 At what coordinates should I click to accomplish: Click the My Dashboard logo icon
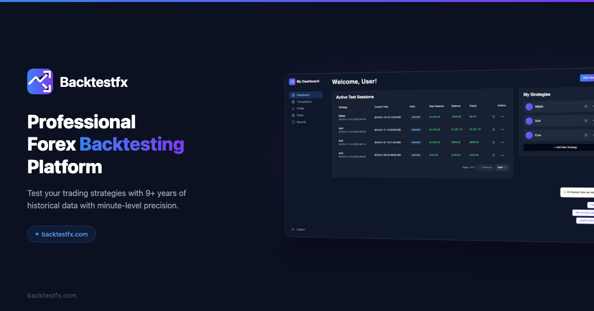pyautogui.click(x=292, y=81)
